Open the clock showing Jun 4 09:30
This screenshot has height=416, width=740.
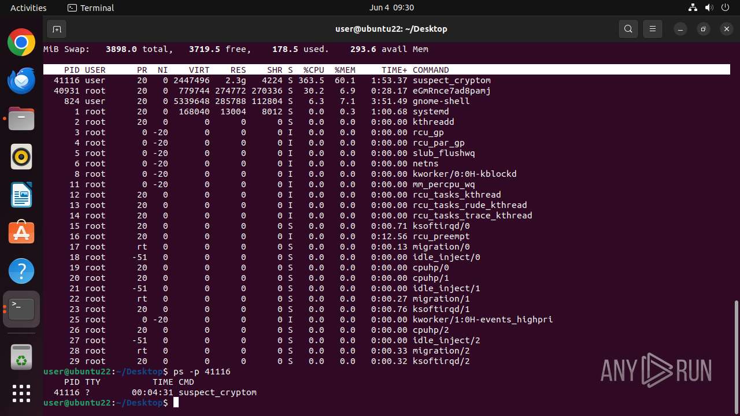(x=391, y=8)
